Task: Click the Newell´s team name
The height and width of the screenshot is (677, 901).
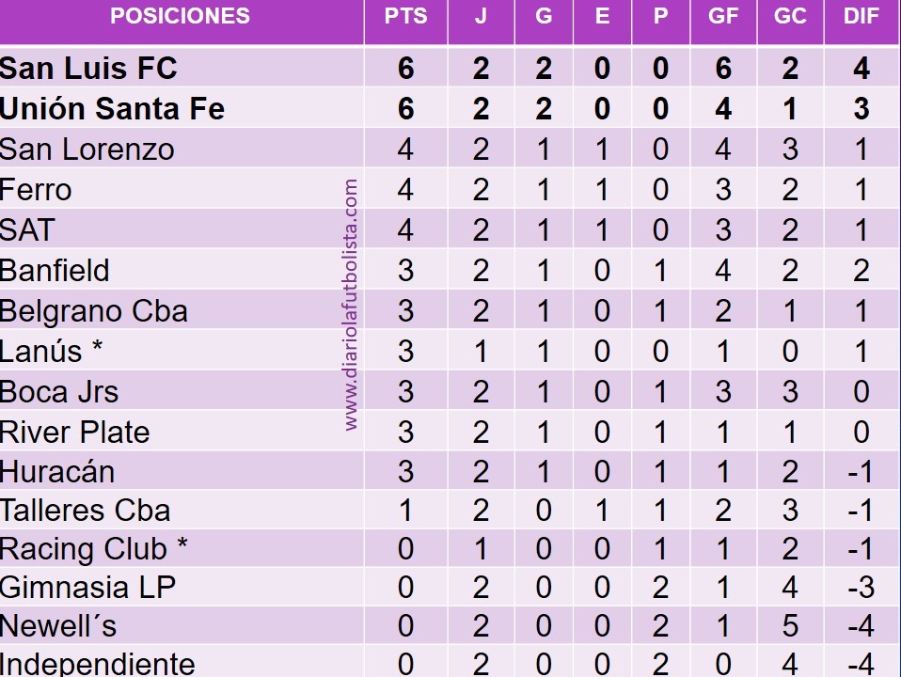Action: pyautogui.click(x=58, y=625)
